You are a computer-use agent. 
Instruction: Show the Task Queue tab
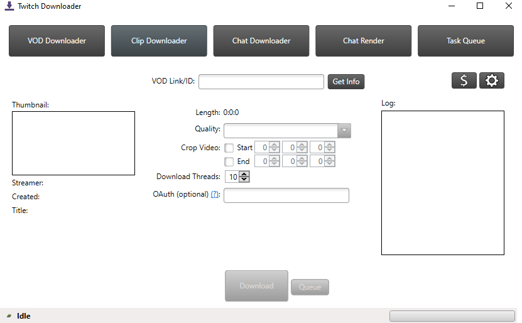click(465, 41)
